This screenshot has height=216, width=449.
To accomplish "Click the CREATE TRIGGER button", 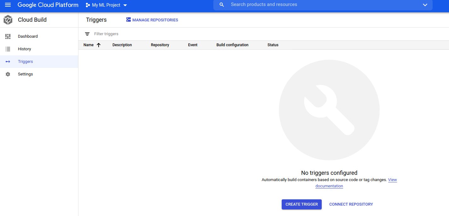I will pos(302,204).
